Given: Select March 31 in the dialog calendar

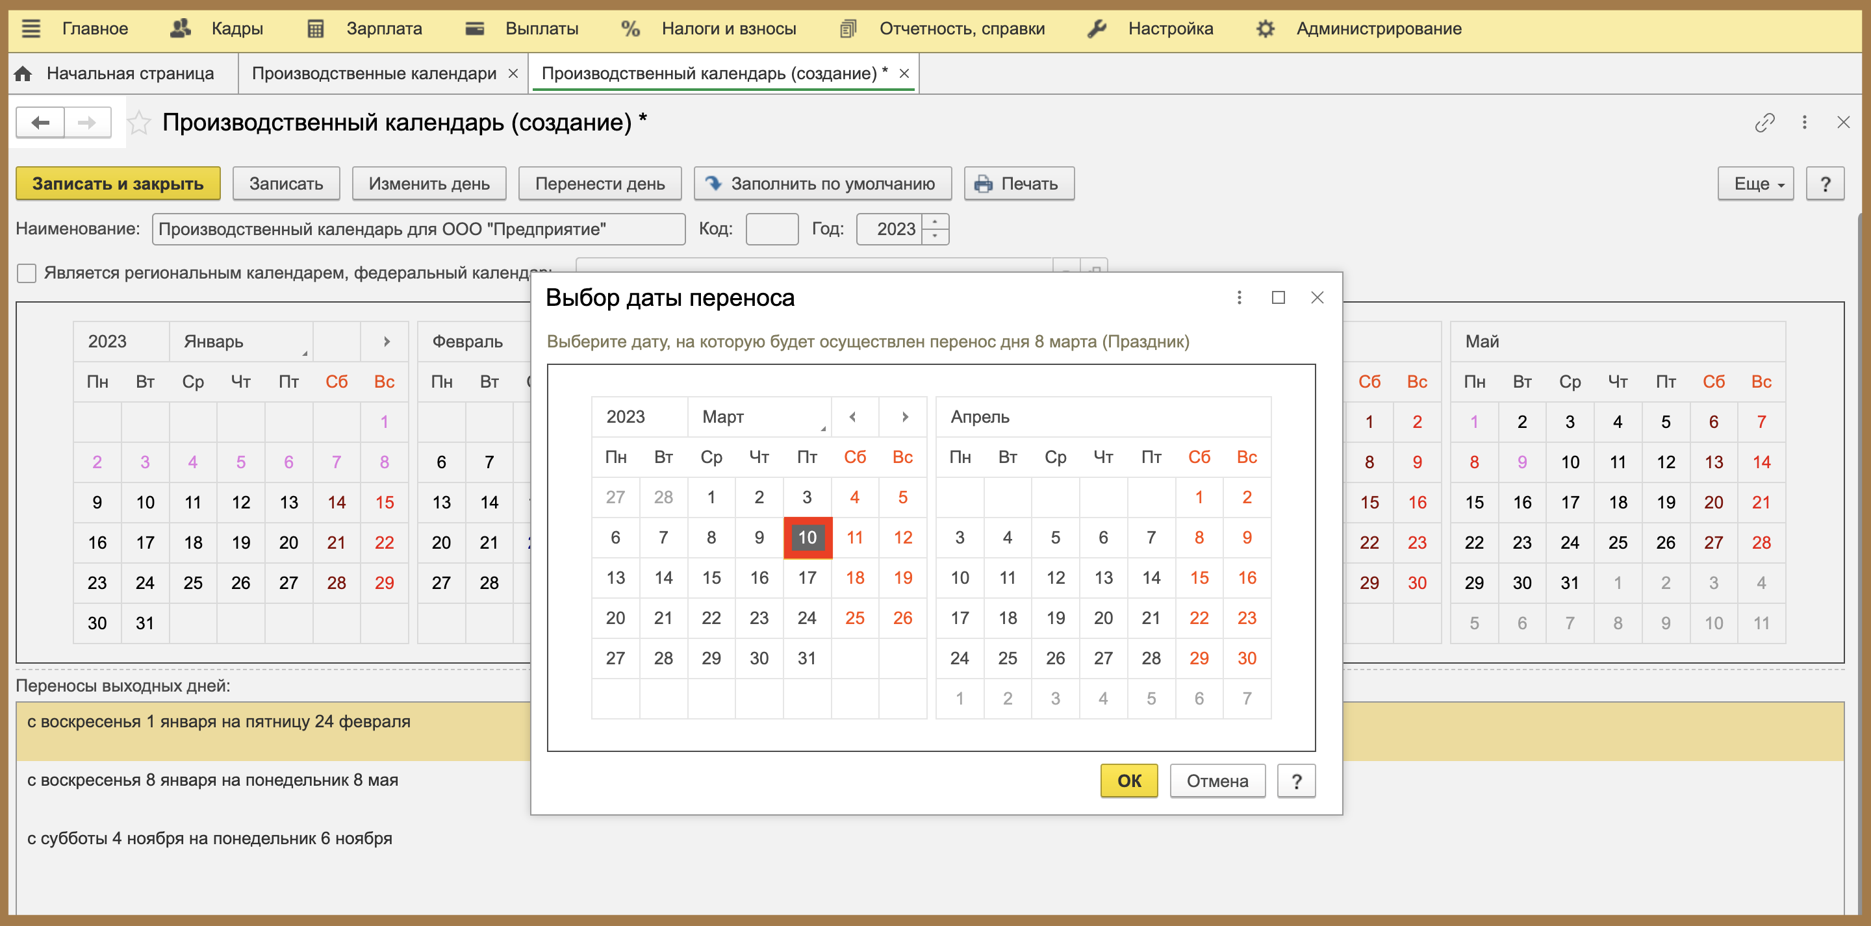Looking at the screenshot, I should click(x=807, y=658).
